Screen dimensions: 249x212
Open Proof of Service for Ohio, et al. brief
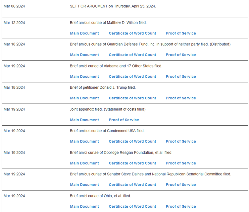(x=181, y=207)
